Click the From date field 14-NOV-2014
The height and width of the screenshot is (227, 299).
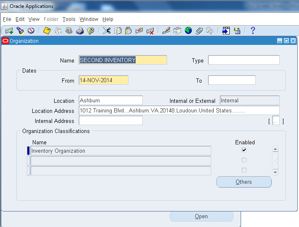tap(104, 80)
